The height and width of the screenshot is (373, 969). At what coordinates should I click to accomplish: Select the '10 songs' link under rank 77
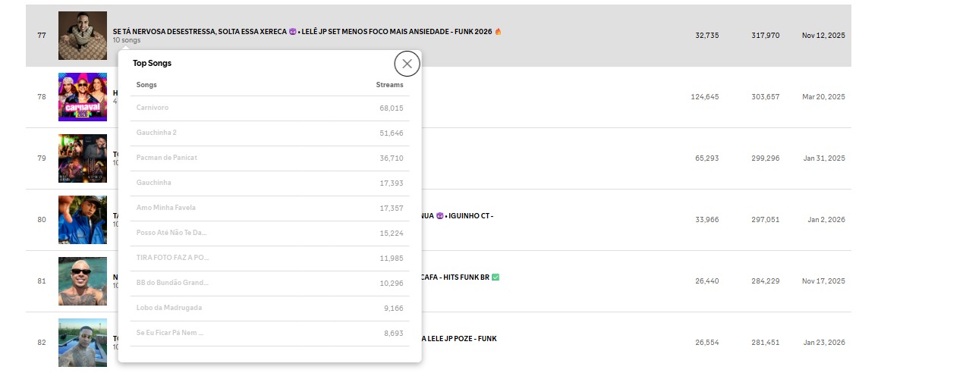(126, 40)
